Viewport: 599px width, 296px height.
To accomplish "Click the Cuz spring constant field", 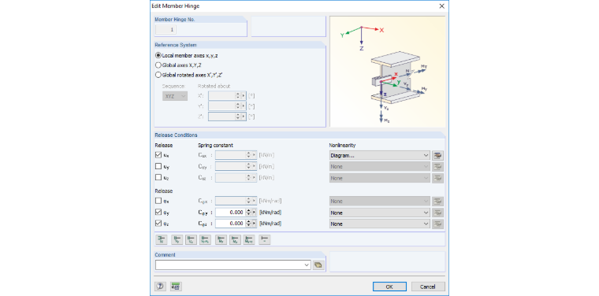I will coord(230,177).
